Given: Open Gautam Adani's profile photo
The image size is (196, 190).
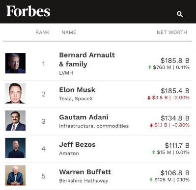Looking at the screenshot, I should click(15, 121).
